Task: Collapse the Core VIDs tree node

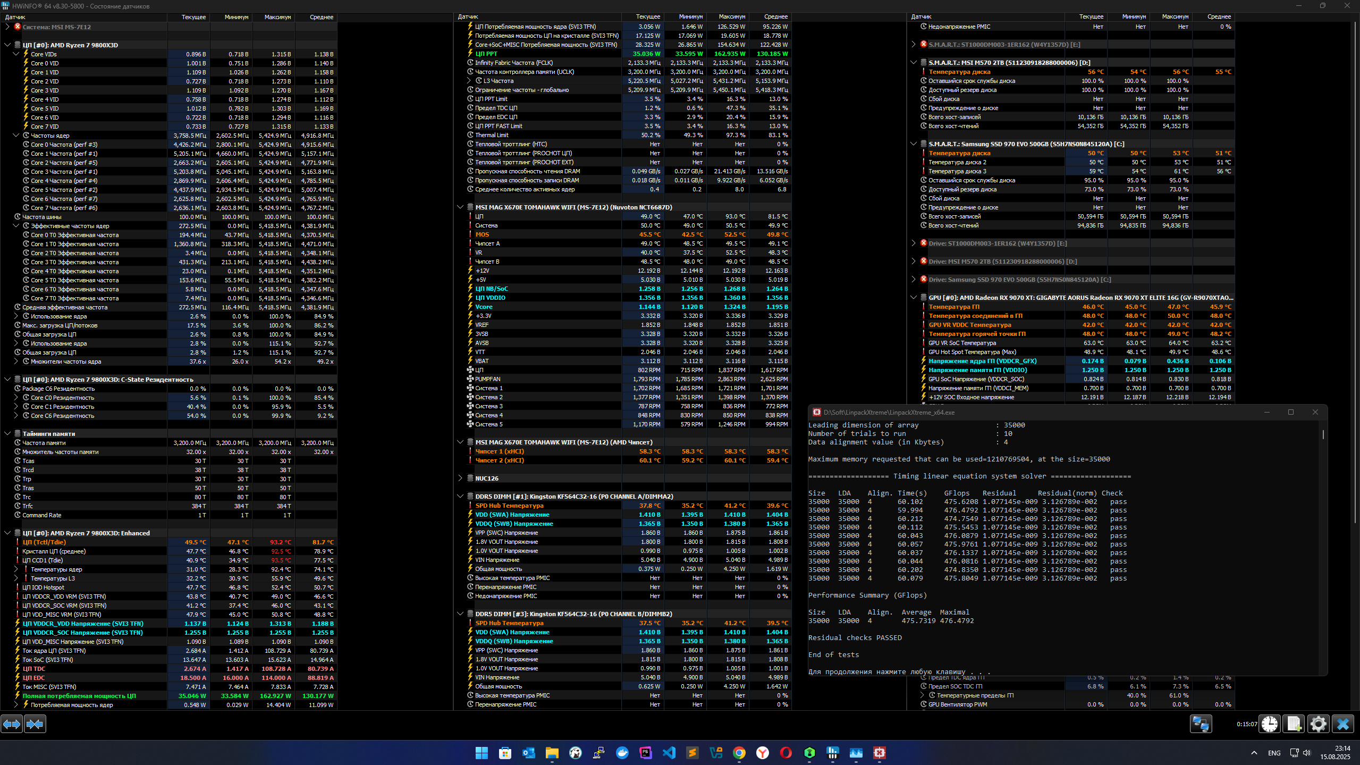Action: tap(16, 54)
